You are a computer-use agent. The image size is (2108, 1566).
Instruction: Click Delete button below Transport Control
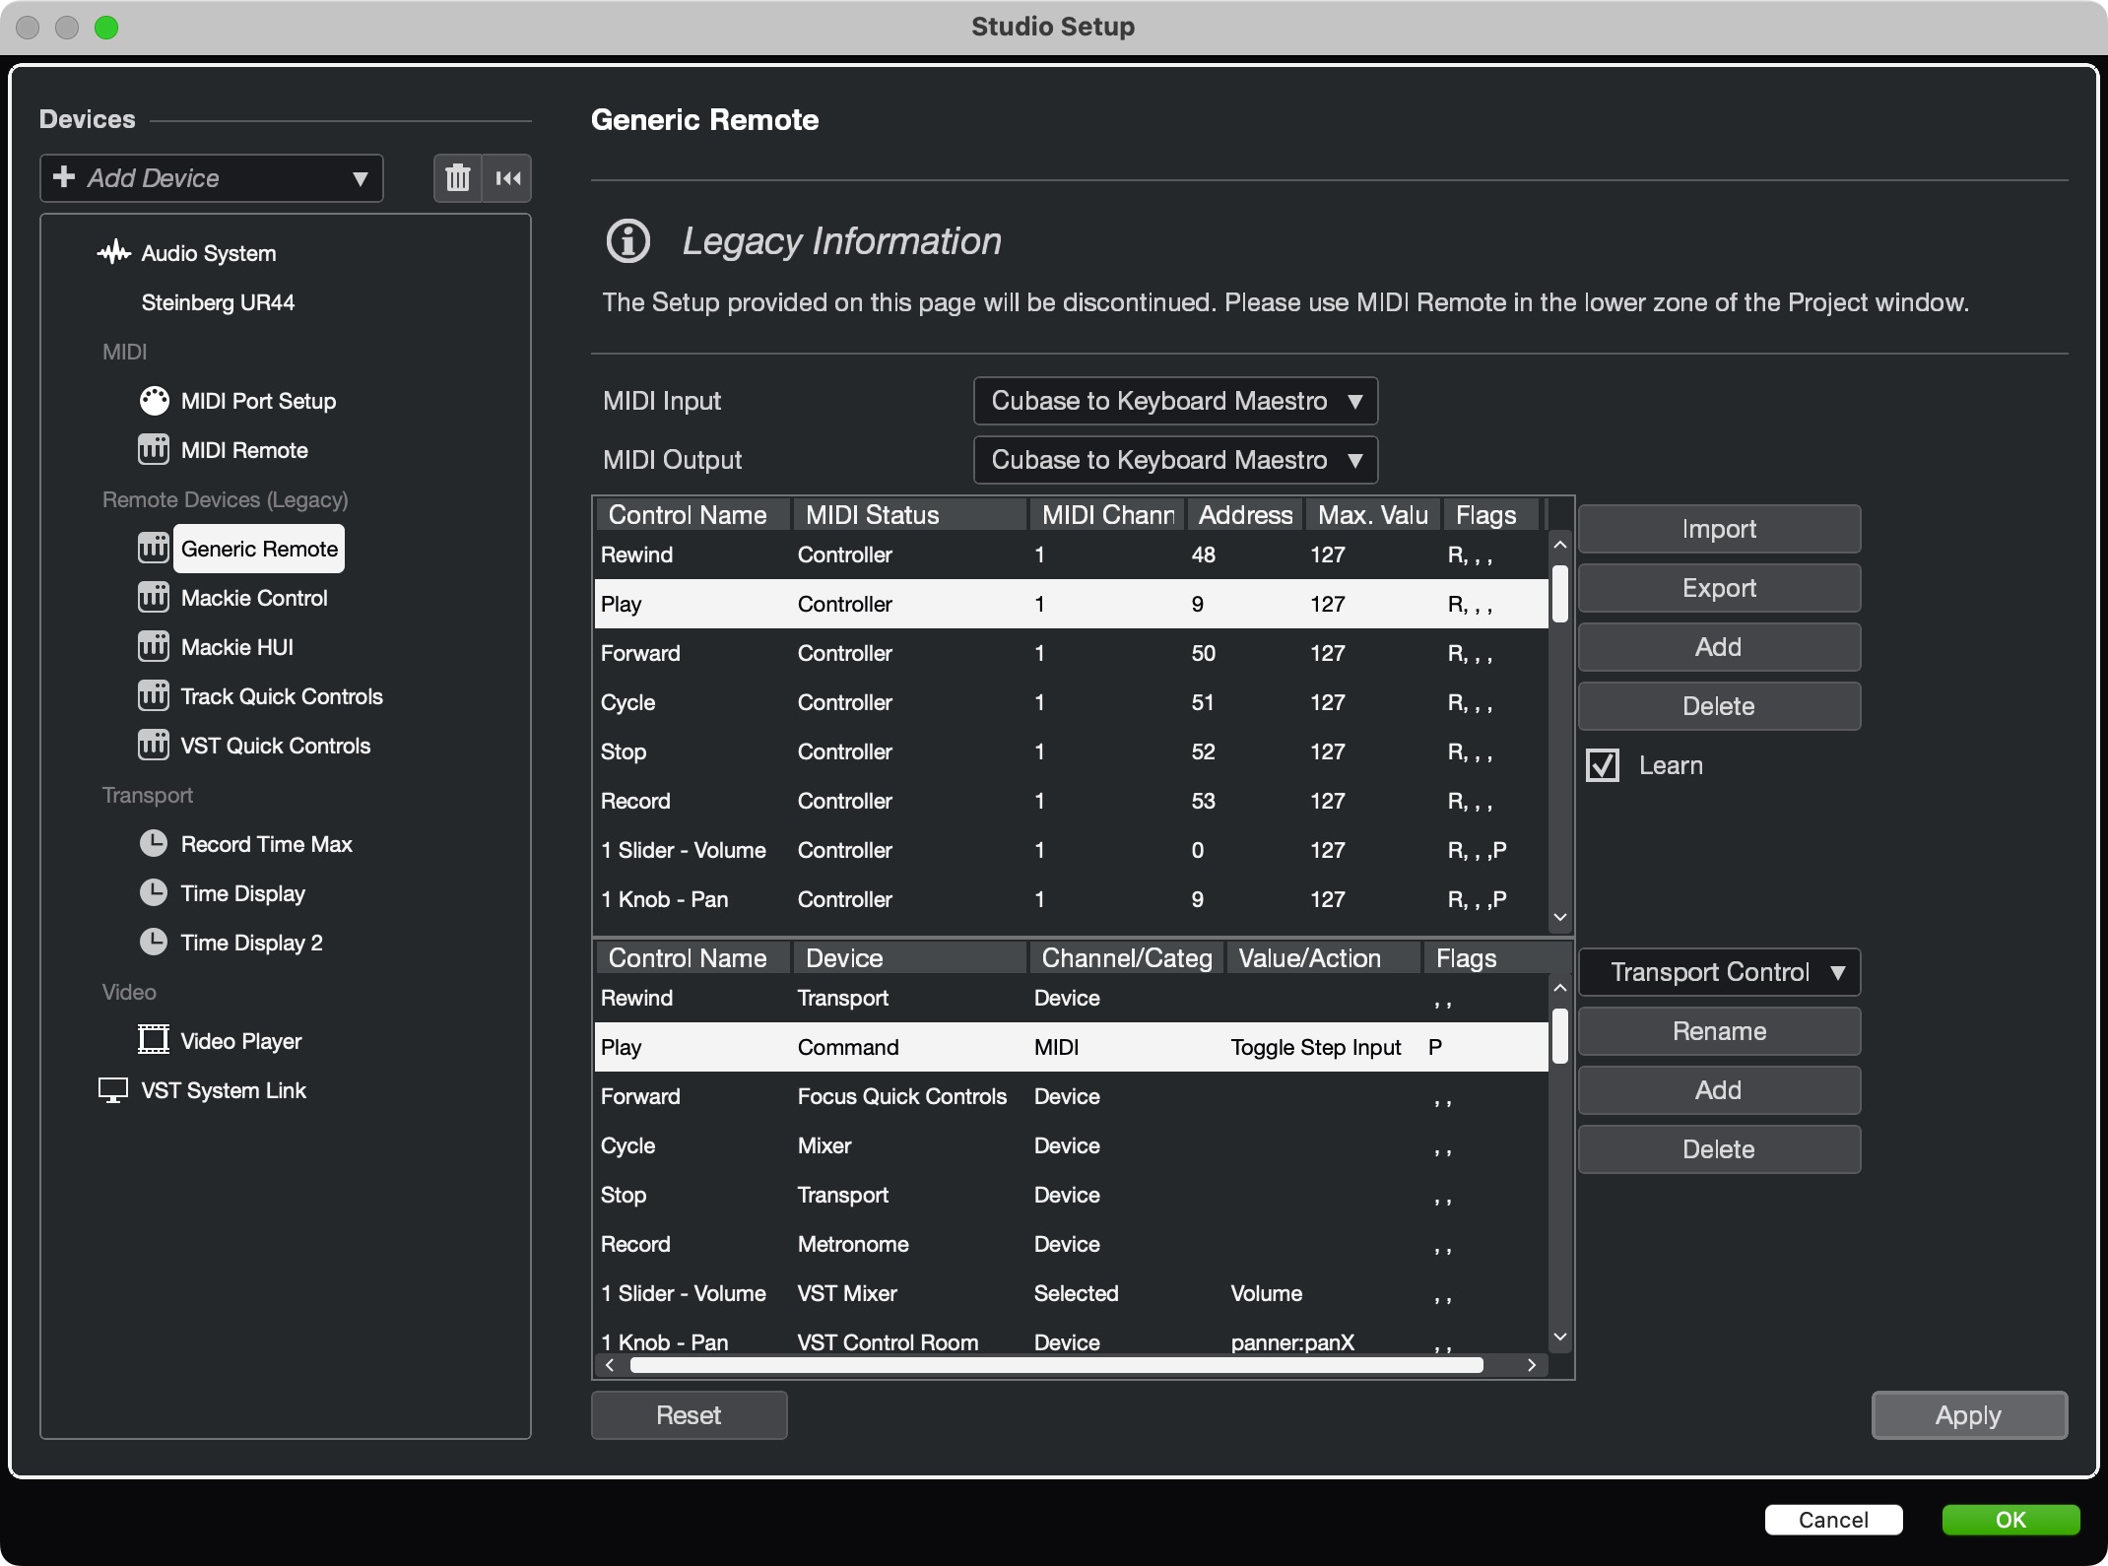coord(1719,1149)
